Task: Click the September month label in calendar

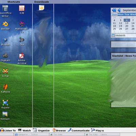Action: click(129, 10)
